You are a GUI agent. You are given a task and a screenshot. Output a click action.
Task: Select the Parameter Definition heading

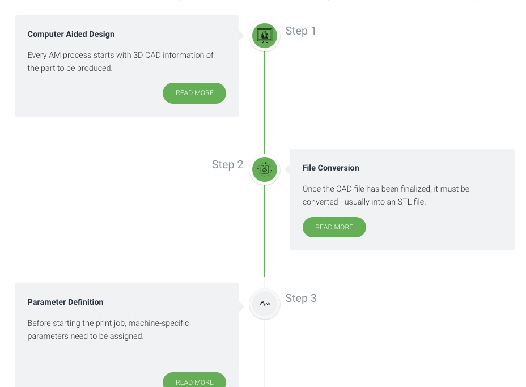click(x=65, y=302)
